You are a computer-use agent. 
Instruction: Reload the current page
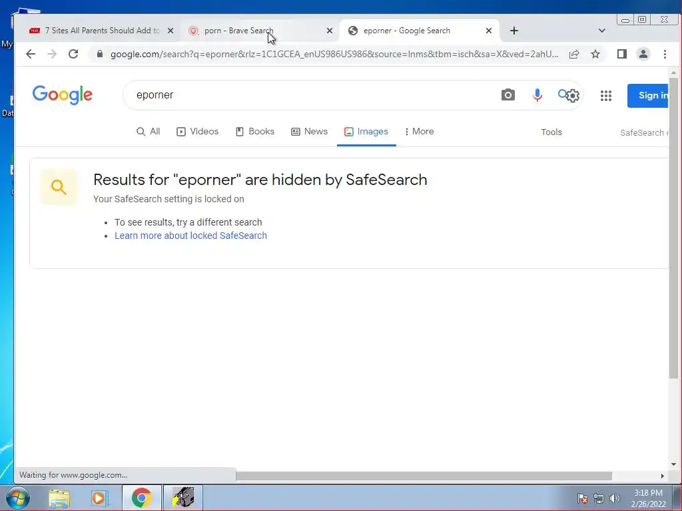(73, 54)
